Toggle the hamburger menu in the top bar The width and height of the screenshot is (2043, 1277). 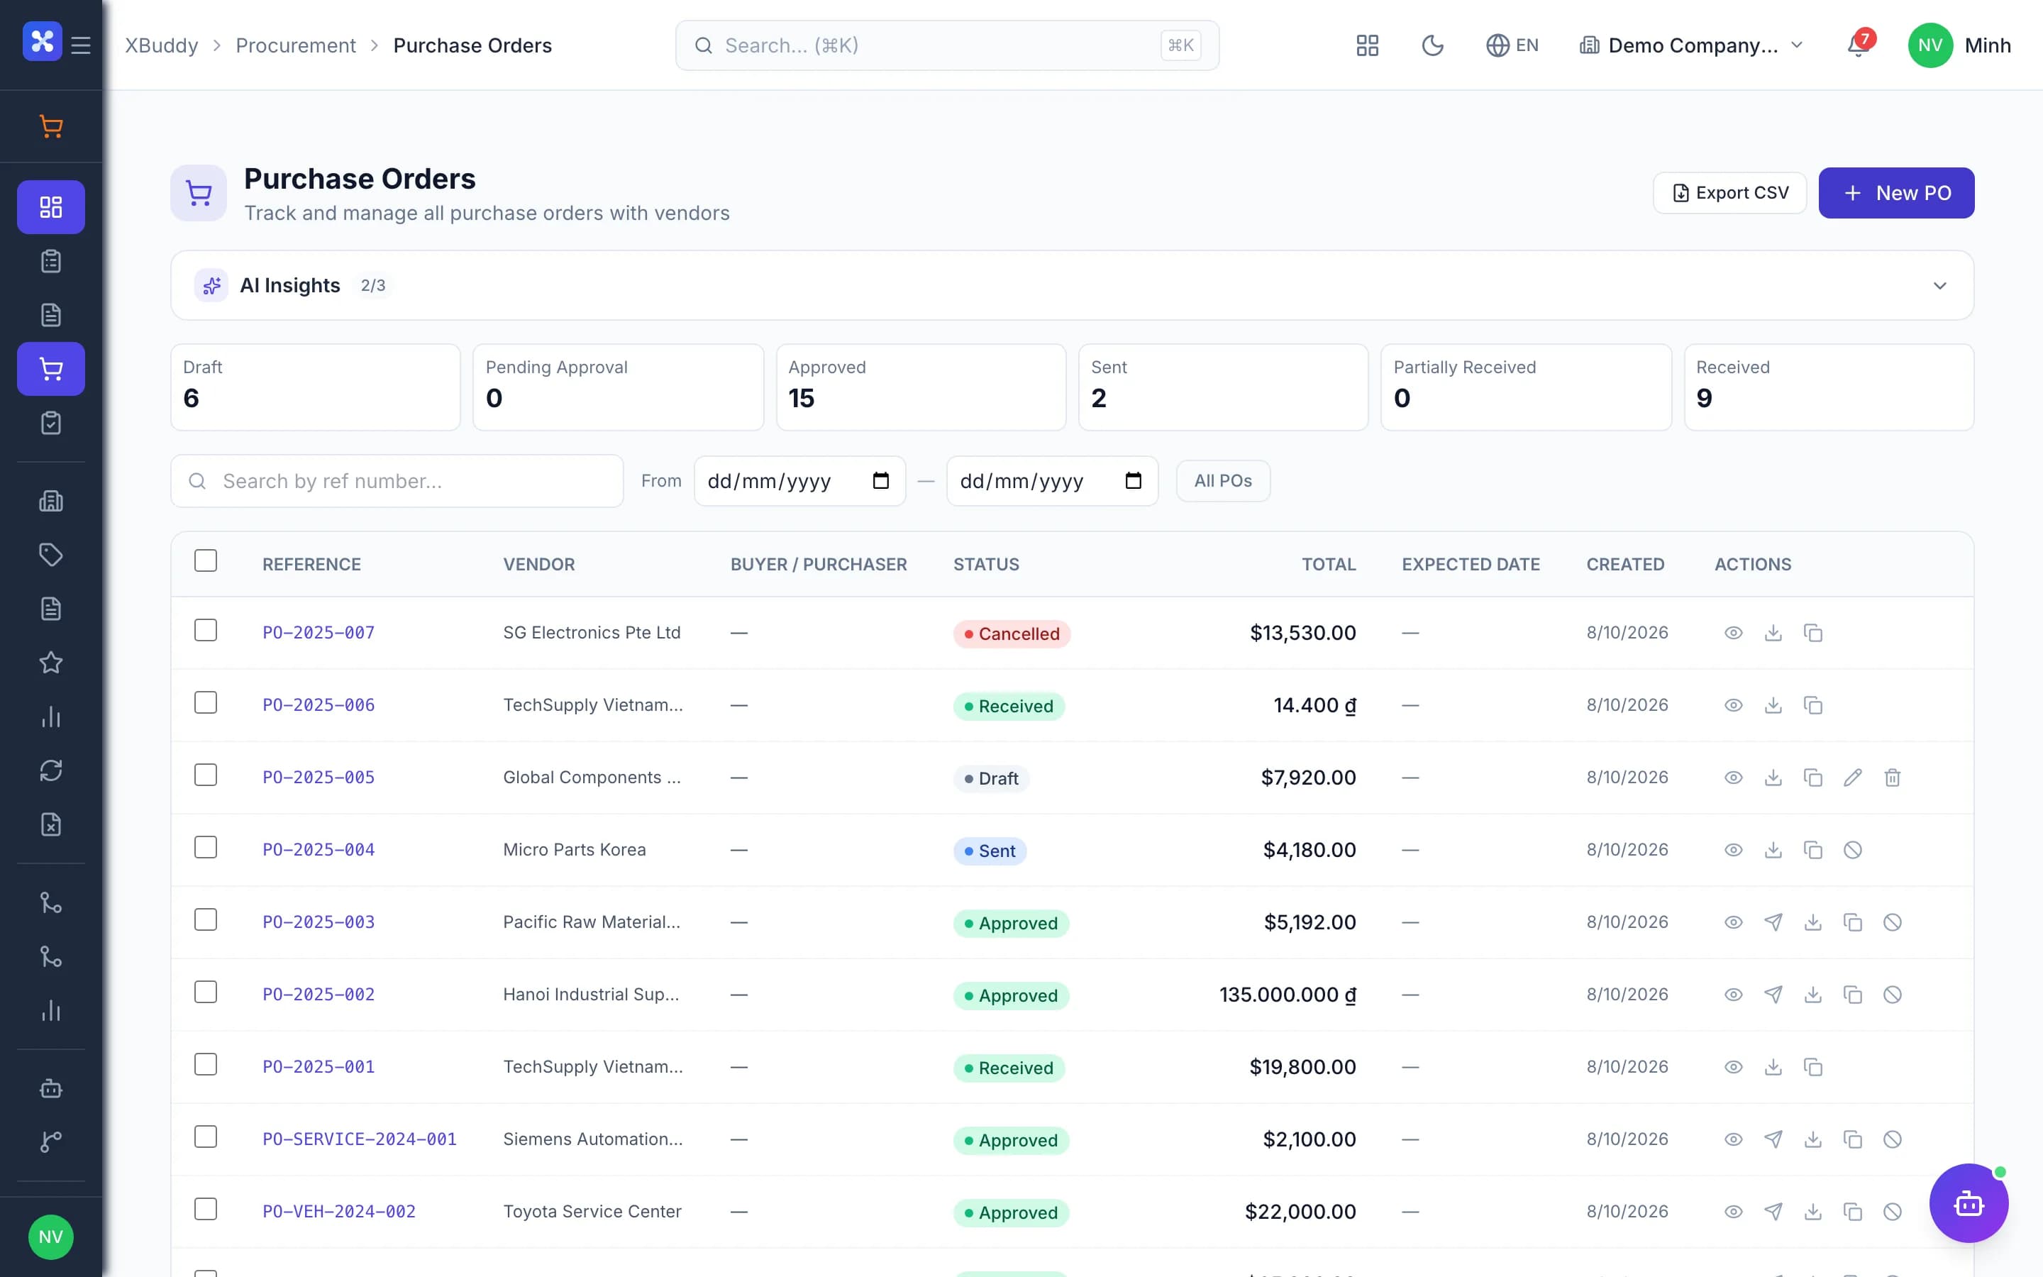tap(81, 45)
